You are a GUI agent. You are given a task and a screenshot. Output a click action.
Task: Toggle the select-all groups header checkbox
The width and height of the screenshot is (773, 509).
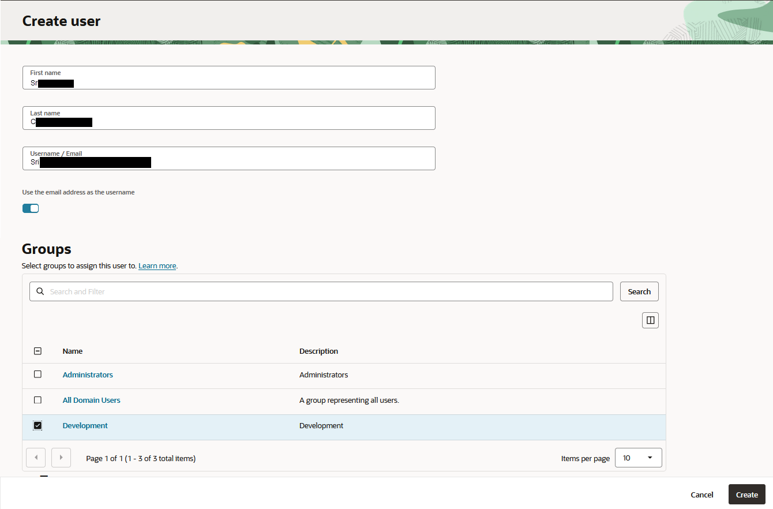[x=38, y=351]
